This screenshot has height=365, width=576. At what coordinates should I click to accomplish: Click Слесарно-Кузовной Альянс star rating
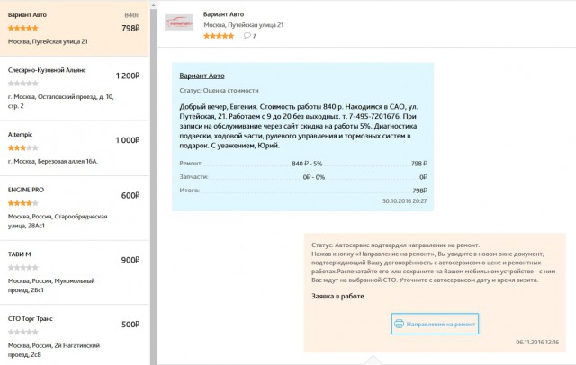tap(23, 84)
